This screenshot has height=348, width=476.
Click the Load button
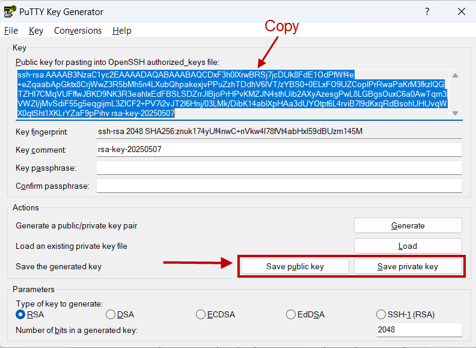point(407,246)
